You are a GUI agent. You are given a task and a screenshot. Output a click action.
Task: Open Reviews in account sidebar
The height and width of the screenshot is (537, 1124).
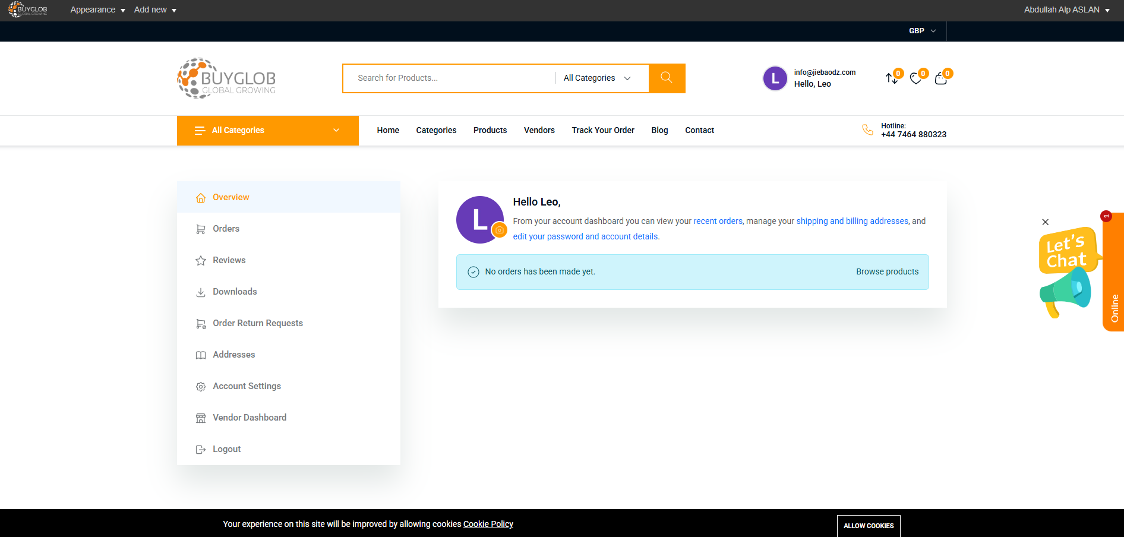click(289, 260)
